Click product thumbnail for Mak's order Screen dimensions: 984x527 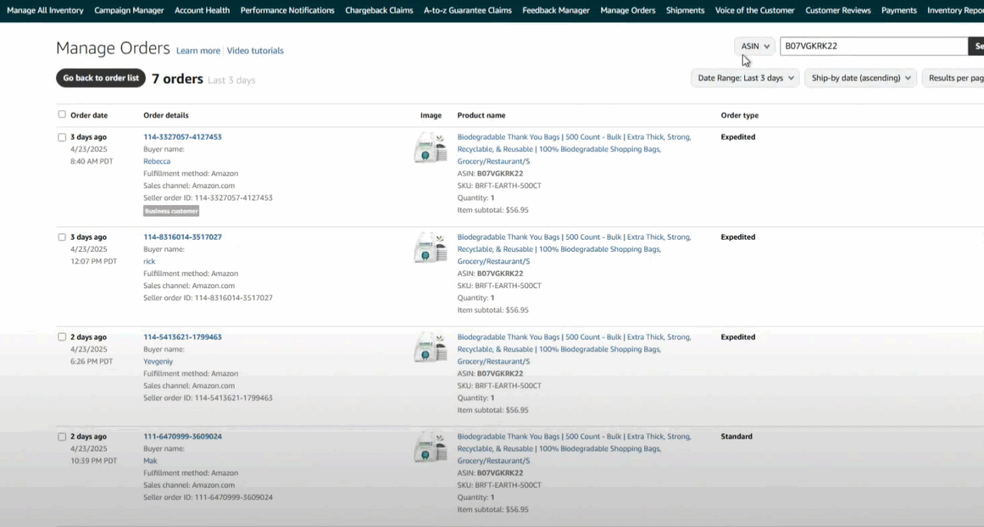click(x=430, y=447)
